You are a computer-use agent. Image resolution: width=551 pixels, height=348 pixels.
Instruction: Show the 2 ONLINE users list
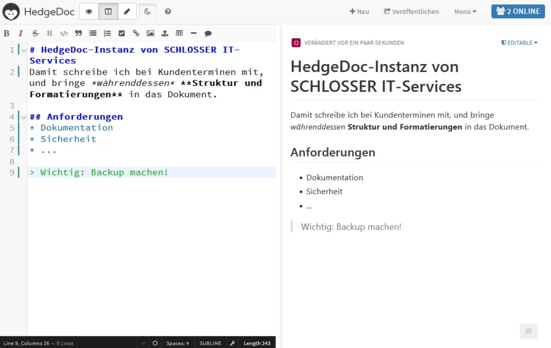(x=518, y=11)
